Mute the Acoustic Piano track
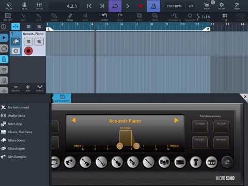 coord(28,41)
